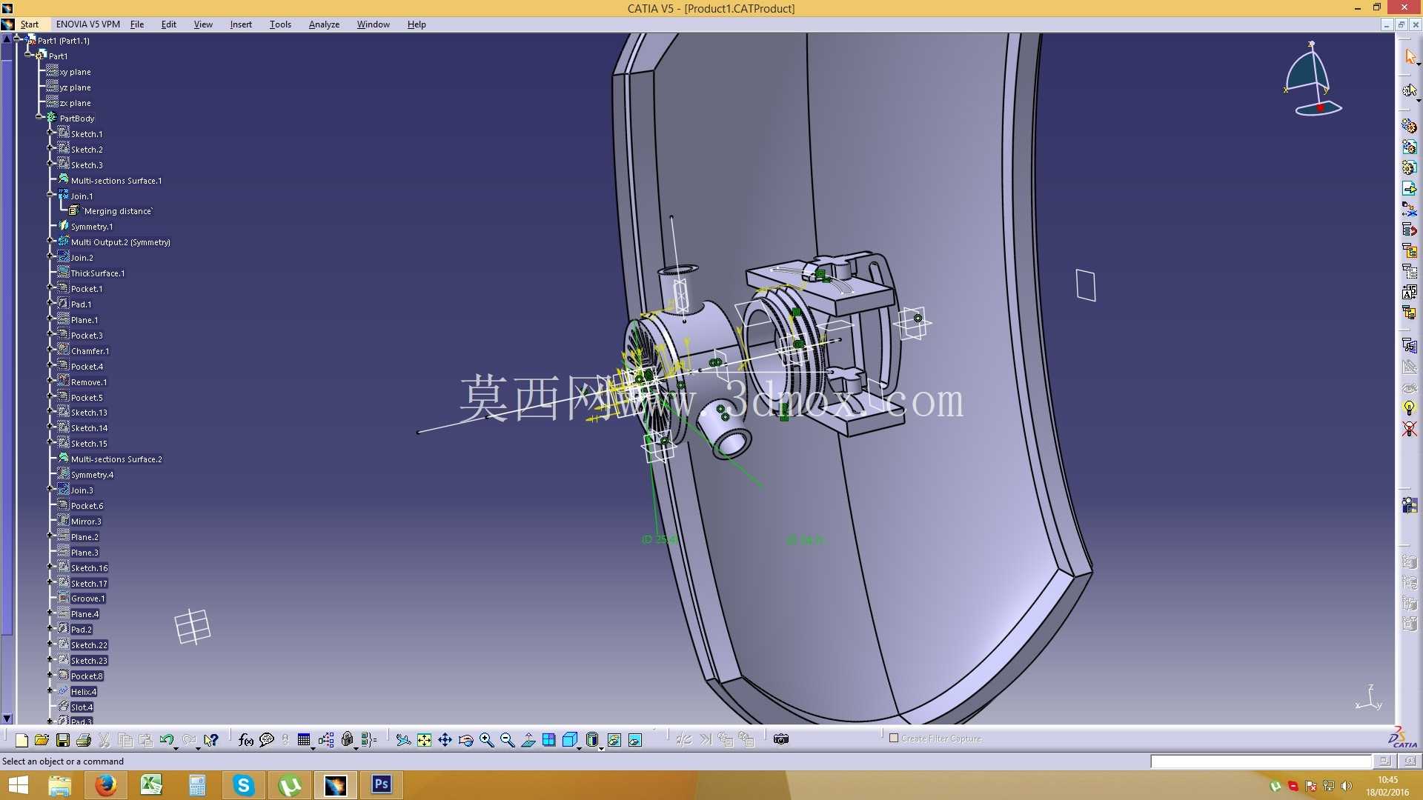Open the Insert menu
This screenshot has height=800, width=1423.
241,24
